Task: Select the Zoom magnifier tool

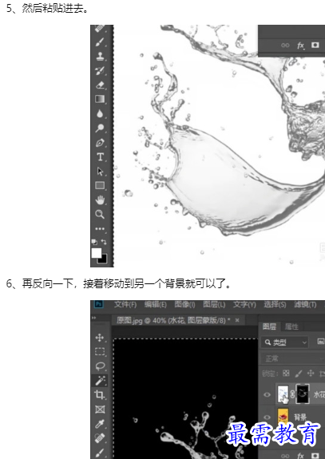Action: click(100, 214)
